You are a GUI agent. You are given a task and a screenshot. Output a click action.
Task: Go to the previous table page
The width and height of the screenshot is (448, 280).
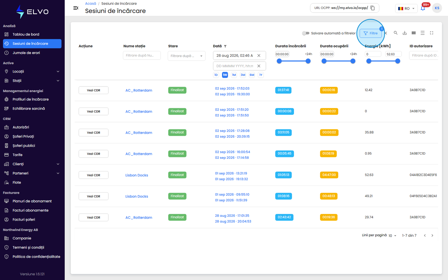coord(425,235)
